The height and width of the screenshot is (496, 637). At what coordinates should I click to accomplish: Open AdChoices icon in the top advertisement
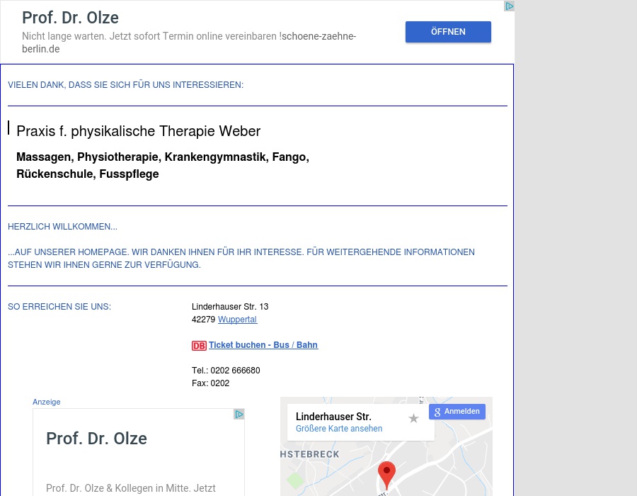(508, 6)
